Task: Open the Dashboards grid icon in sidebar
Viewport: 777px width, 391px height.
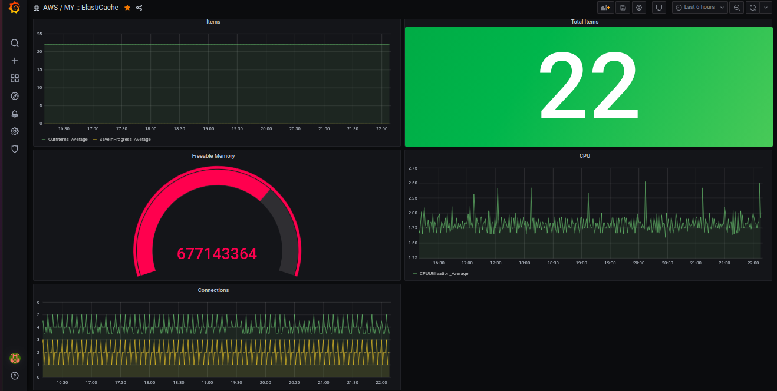Action: click(15, 78)
